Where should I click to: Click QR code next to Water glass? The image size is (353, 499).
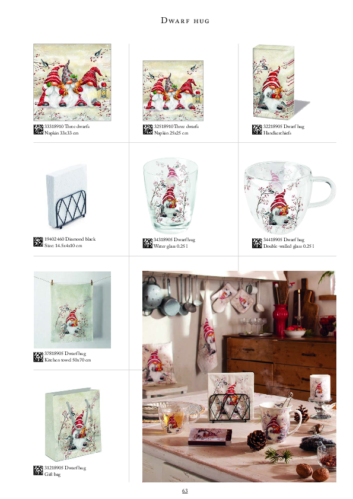148,243
